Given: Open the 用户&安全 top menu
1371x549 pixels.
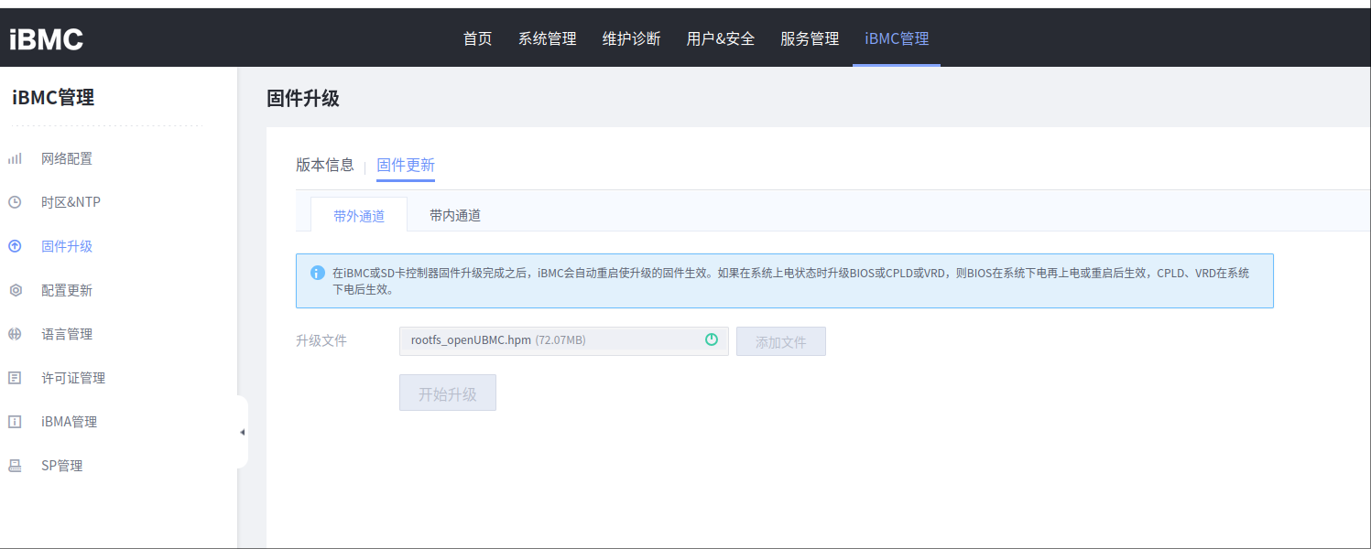Looking at the screenshot, I should (x=721, y=38).
